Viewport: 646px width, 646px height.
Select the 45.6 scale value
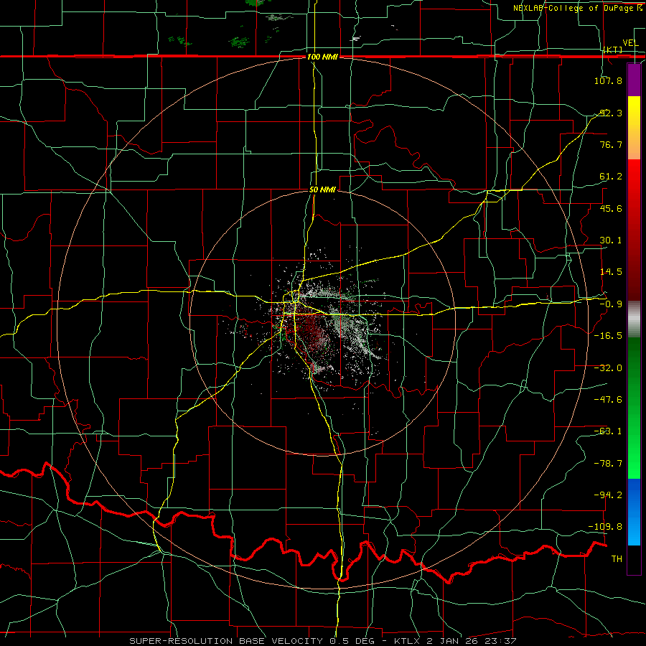coord(610,208)
